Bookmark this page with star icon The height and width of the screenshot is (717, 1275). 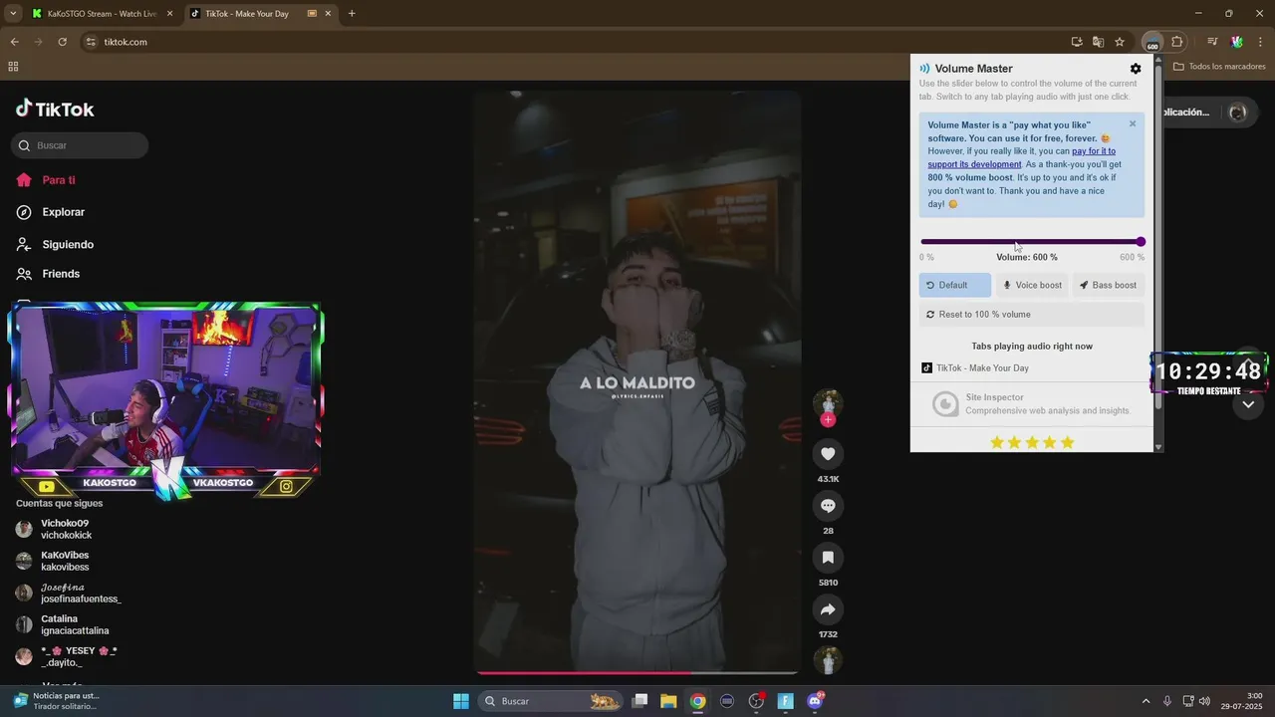click(1120, 42)
